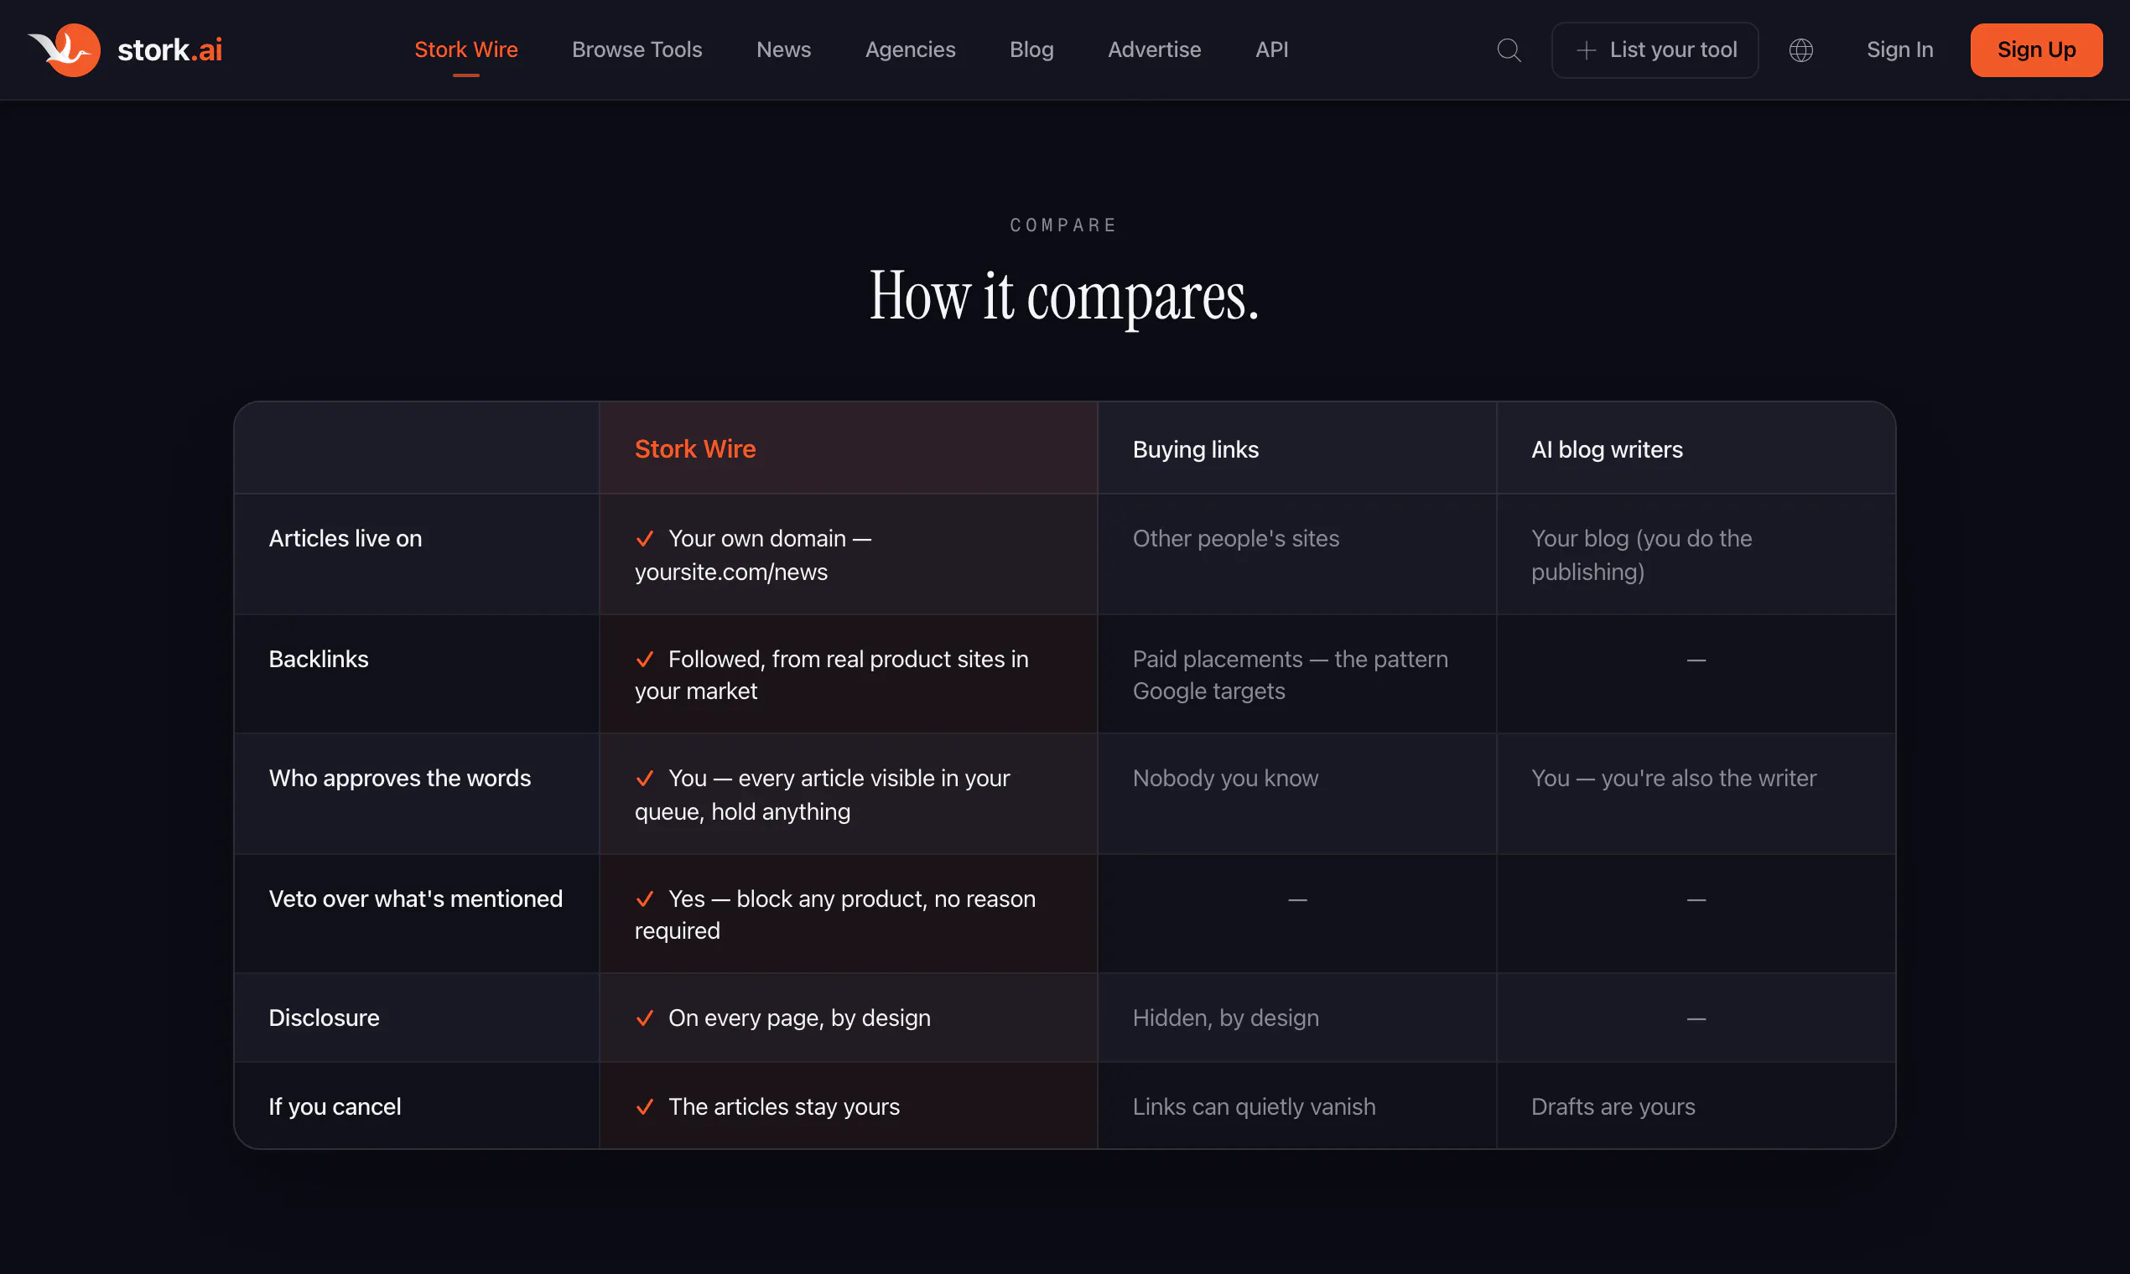Click the 'Buying links' column header
Viewport: 2130px width, 1274px height.
pos(1196,450)
